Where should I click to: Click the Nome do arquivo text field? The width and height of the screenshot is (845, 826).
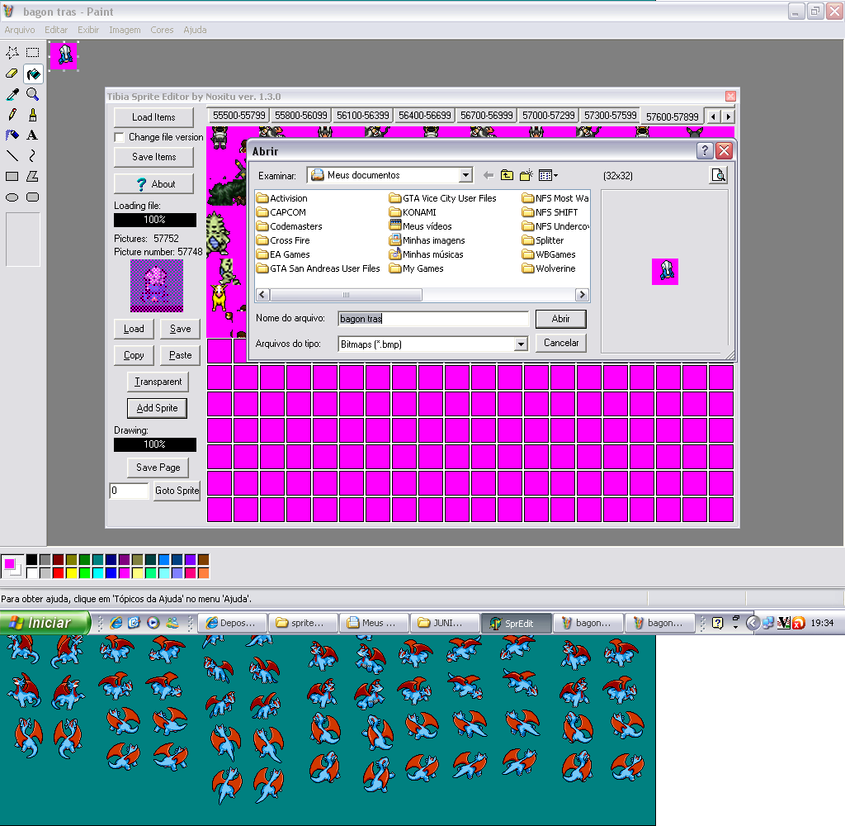433,318
